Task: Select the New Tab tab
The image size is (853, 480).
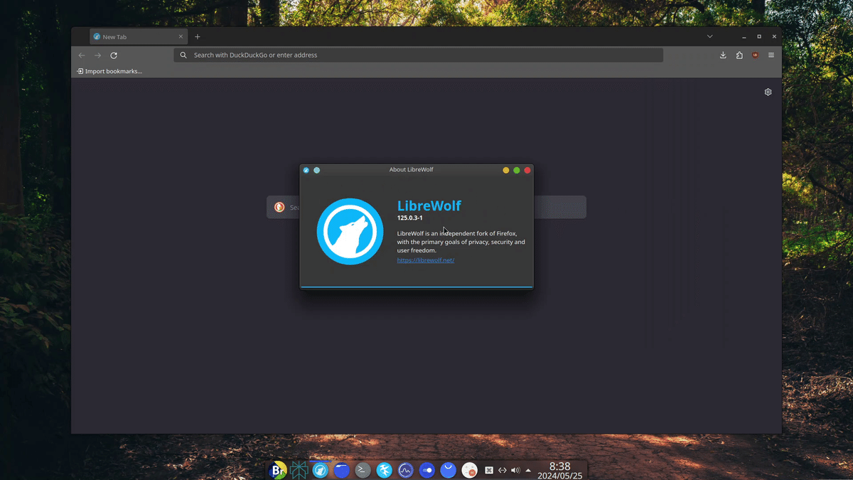Action: click(139, 37)
